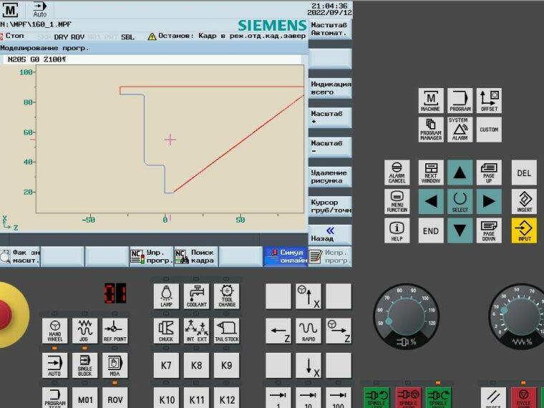Toggle the Курсор груб/точн softkey
Image resolution: width=544 pixels, height=408 pixels.
330,206
